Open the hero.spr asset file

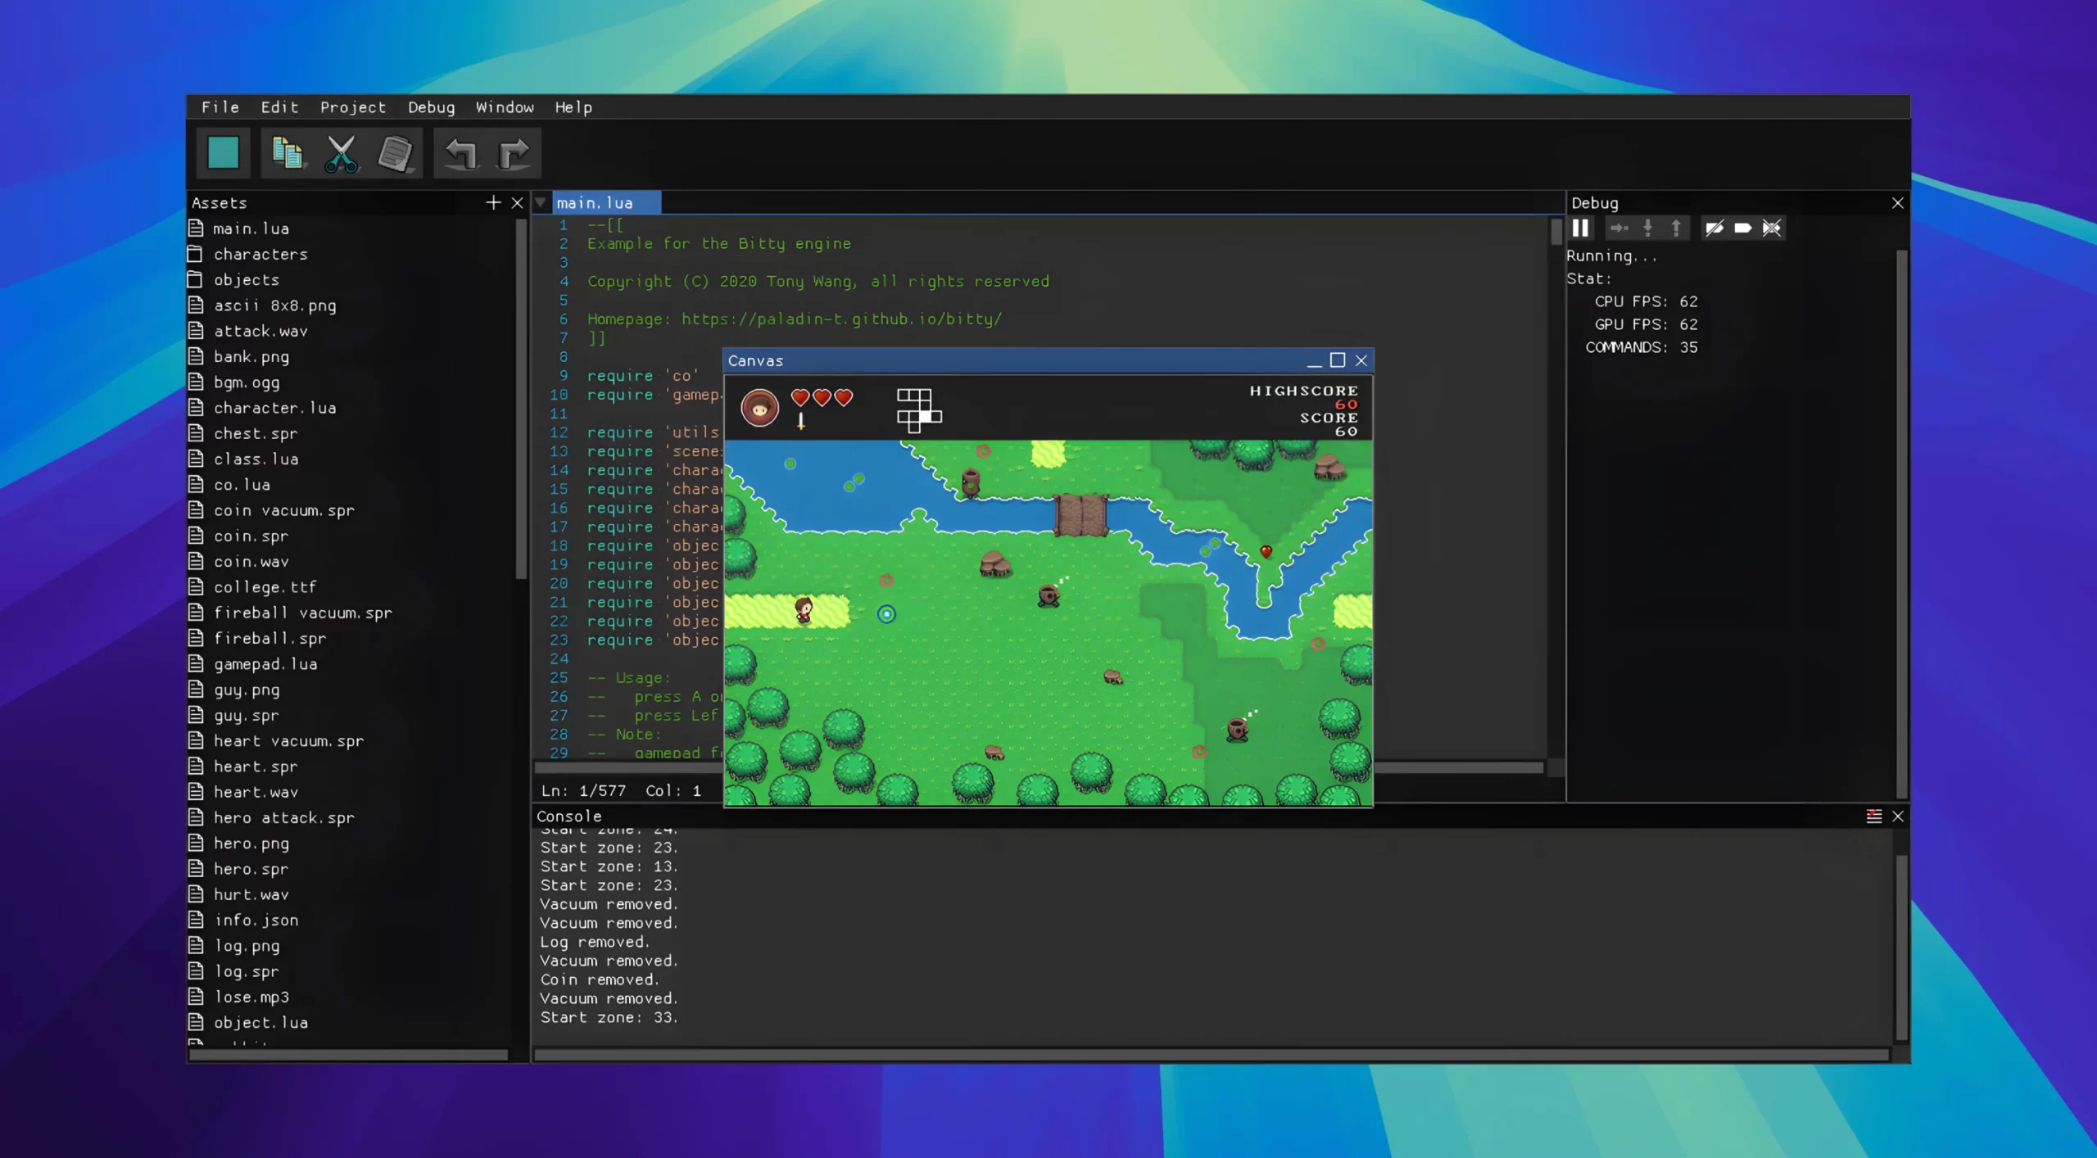(251, 869)
